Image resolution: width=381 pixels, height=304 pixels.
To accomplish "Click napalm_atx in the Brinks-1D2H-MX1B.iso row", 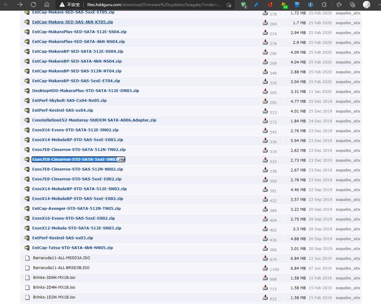I will (x=348, y=298).
